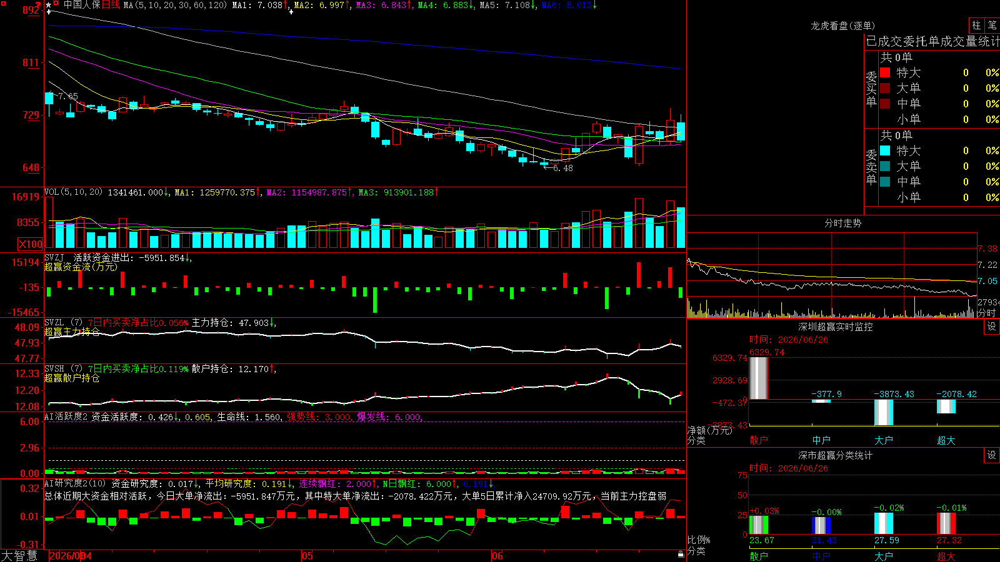Click the 超赢散户持仓 label

point(72,378)
